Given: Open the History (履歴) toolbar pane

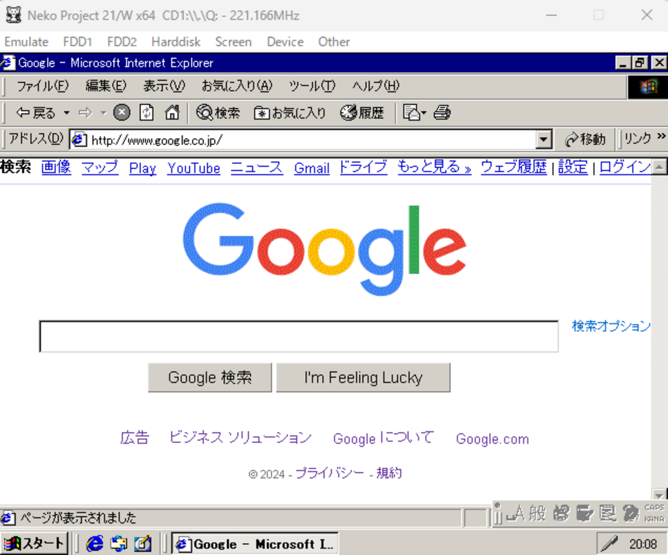Looking at the screenshot, I should [x=362, y=112].
